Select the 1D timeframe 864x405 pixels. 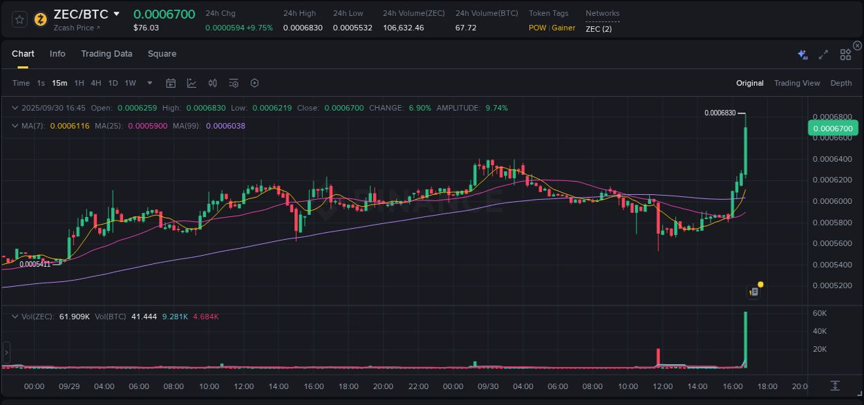(x=113, y=83)
